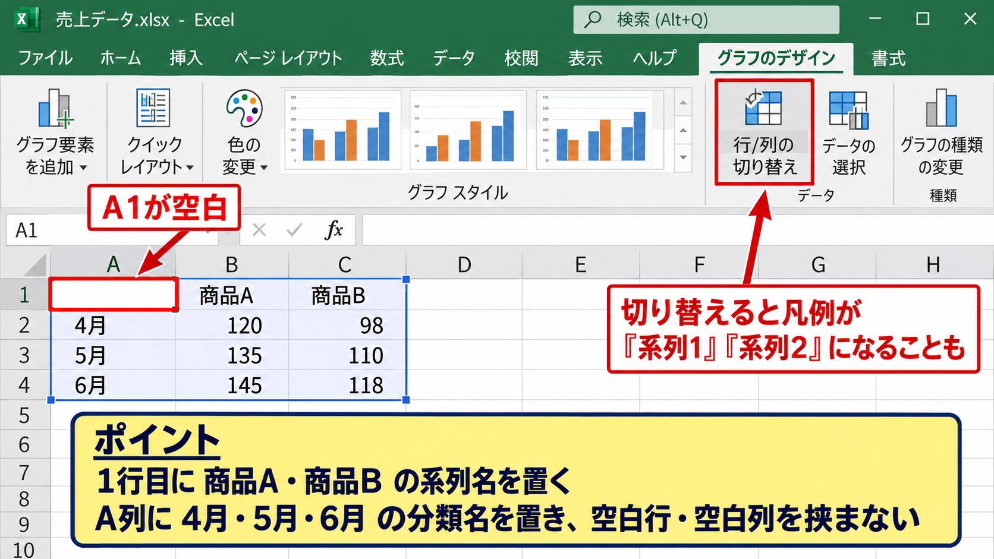Click the Insert Function fx icon

pos(334,230)
